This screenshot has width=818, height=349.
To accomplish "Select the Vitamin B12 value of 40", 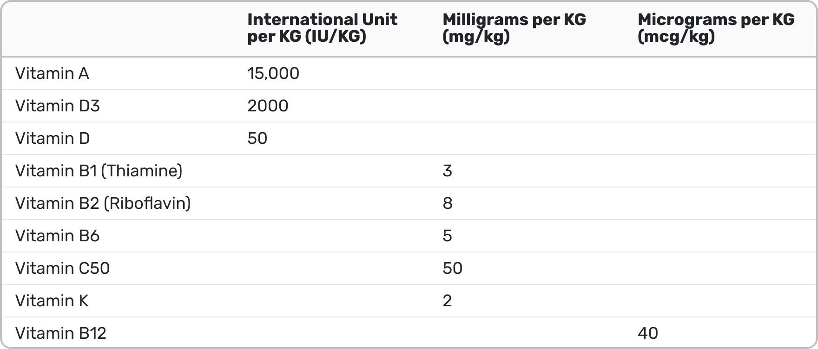I will pyautogui.click(x=648, y=333).
